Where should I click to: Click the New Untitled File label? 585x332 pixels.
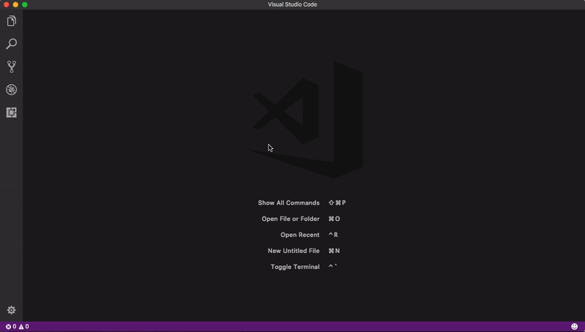[x=294, y=251]
